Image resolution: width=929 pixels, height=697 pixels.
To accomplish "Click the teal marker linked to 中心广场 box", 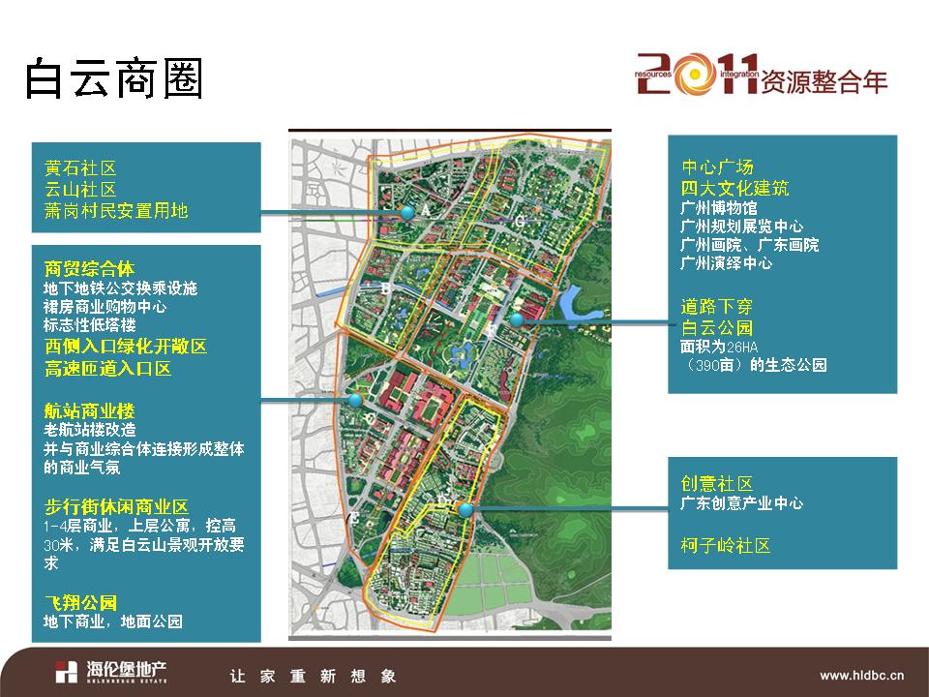I will (517, 318).
